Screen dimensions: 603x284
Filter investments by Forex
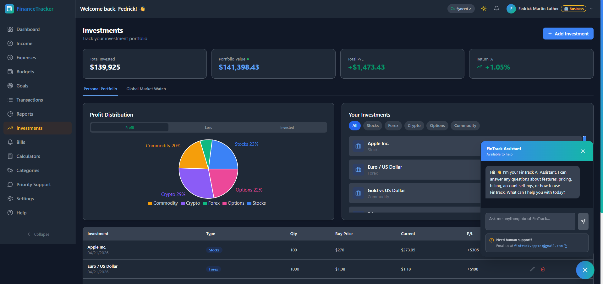(x=393, y=126)
